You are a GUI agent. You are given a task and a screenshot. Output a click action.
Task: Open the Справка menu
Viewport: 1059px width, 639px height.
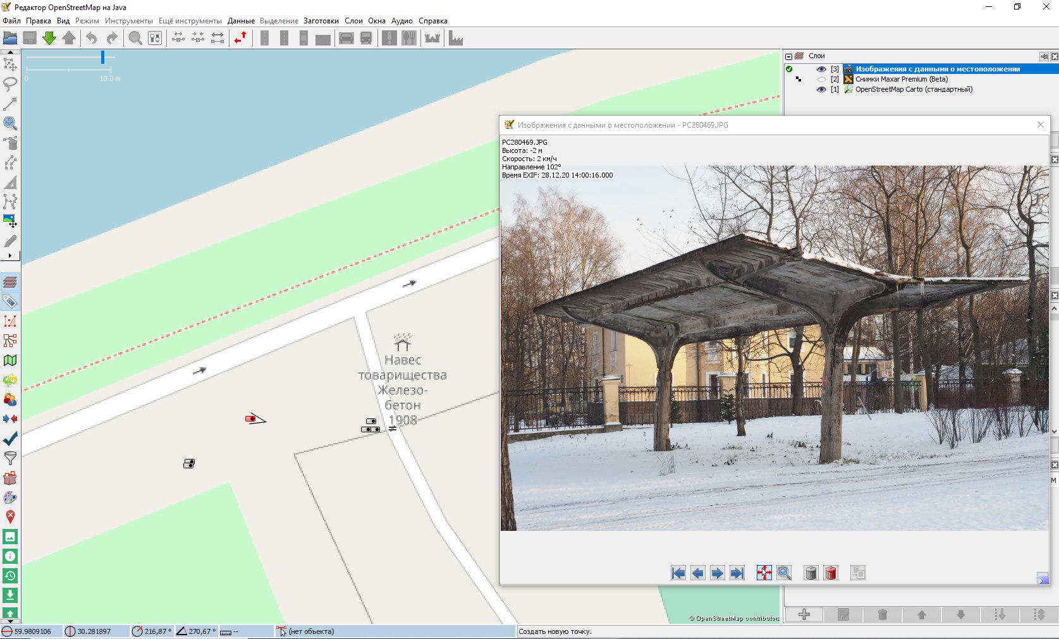(433, 21)
